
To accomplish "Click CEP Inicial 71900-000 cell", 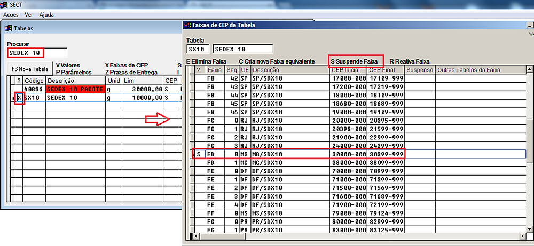I will (x=348, y=205).
